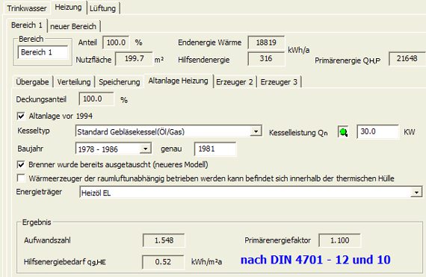Open the Erzeuger 2 tab
The image size is (426, 277).
pyautogui.click(x=235, y=82)
